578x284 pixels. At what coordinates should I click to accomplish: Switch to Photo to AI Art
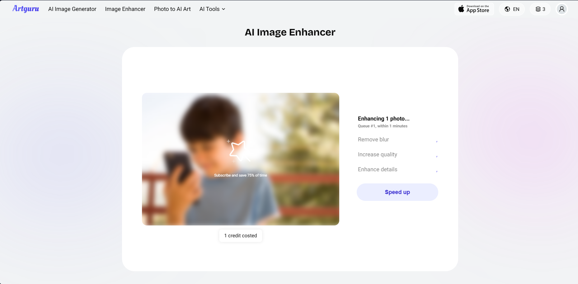(x=172, y=9)
